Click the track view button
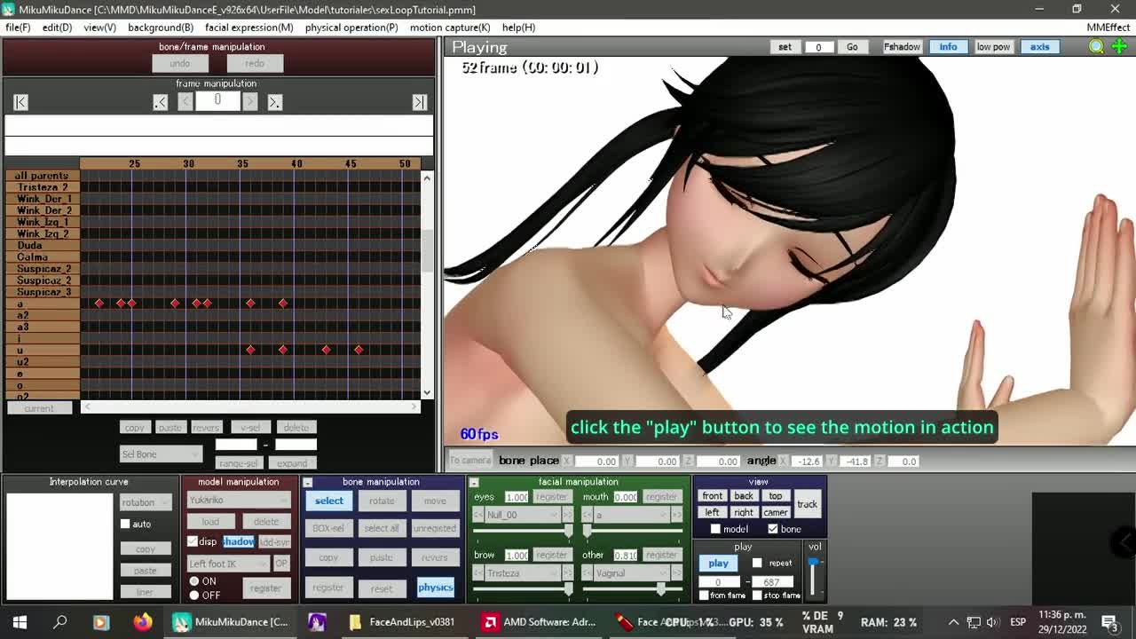The height and width of the screenshot is (639, 1136). [807, 504]
